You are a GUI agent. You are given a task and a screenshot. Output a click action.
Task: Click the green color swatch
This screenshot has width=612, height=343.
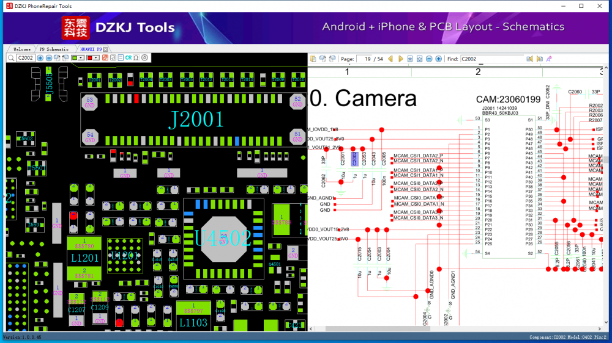pos(75,58)
